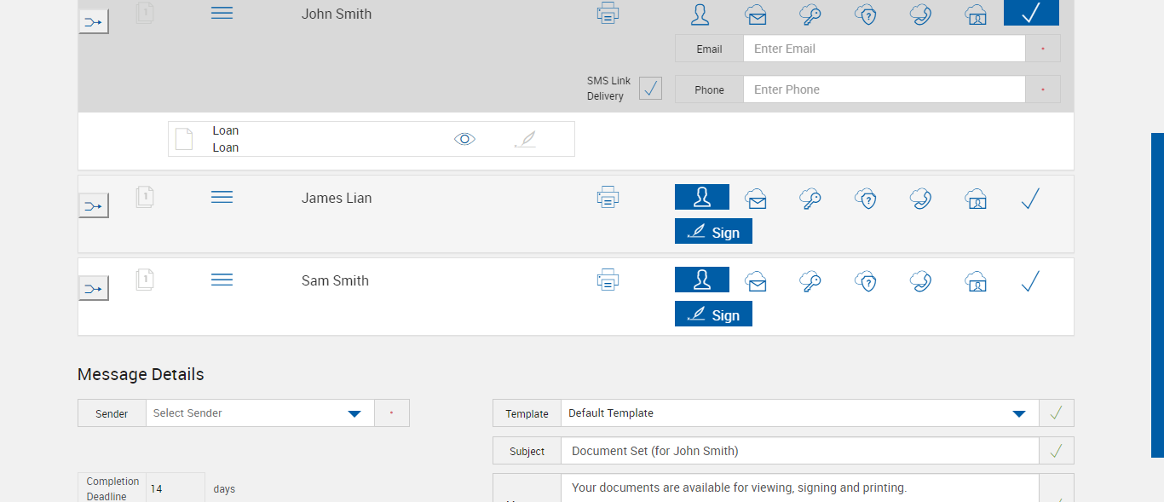Toggle the SMS Link Delivery checkbox
1164x502 pixels.
tap(650, 88)
